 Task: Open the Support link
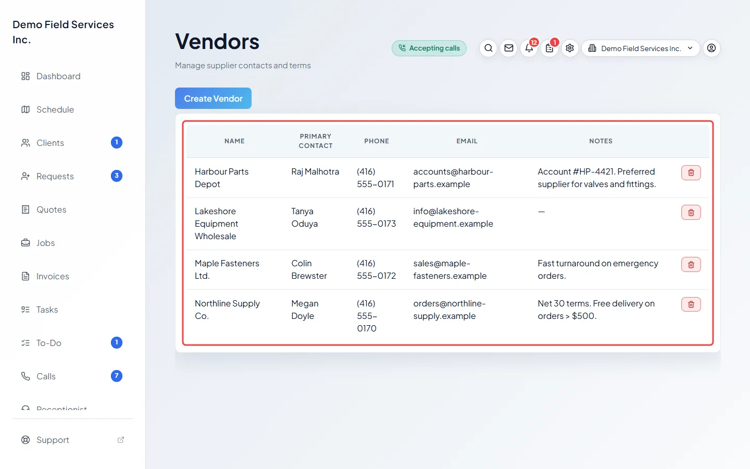pos(73,440)
